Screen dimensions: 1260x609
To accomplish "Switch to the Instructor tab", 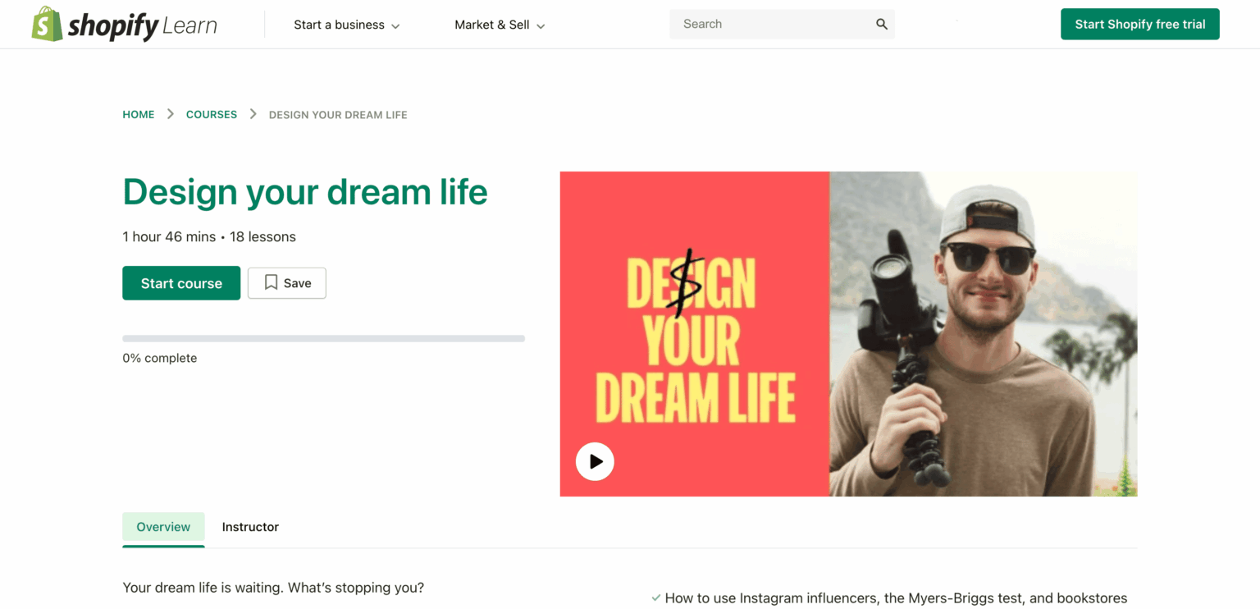I will pyautogui.click(x=250, y=527).
